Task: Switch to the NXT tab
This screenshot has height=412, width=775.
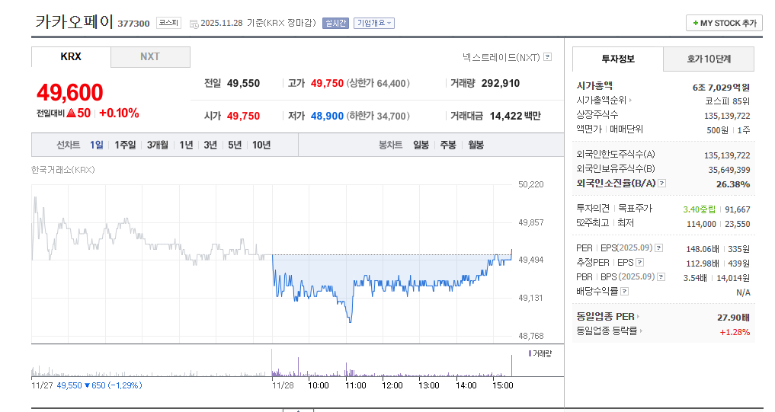Action: click(x=150, y=57)
